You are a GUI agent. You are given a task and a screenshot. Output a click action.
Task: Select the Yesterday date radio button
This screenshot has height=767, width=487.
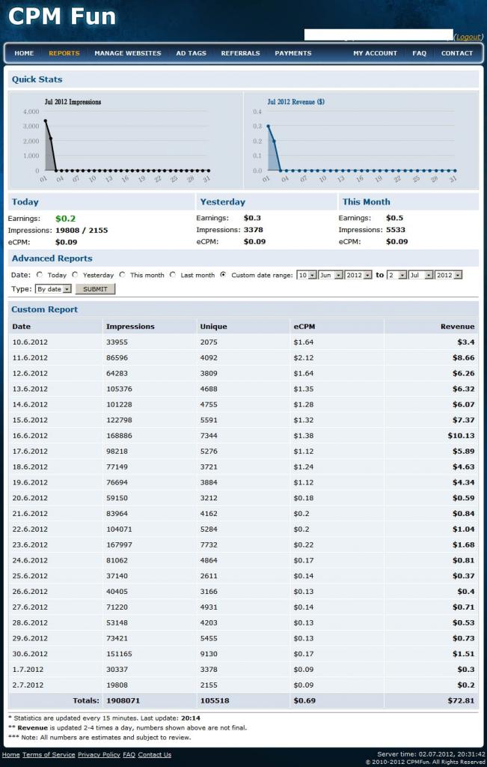click(x=75, y=275)
